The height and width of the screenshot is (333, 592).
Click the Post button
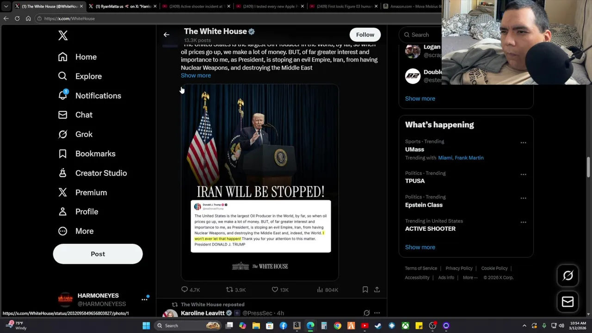(x=98, y=254)
